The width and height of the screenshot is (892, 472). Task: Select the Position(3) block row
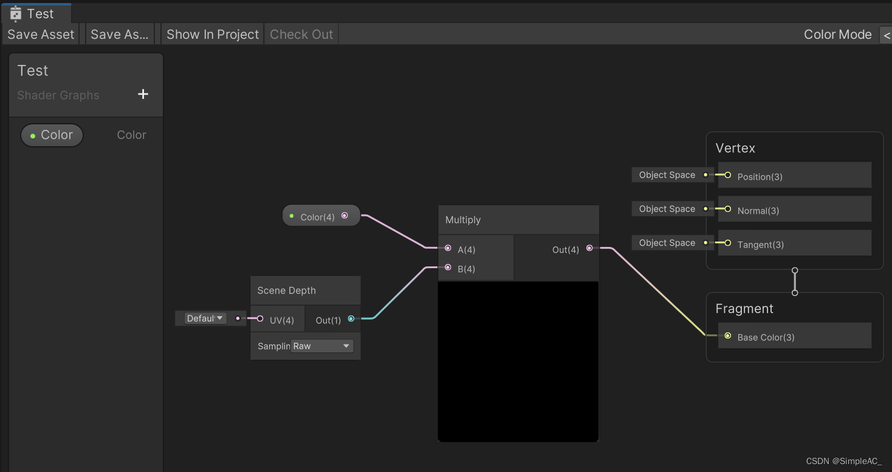[795, 175]
